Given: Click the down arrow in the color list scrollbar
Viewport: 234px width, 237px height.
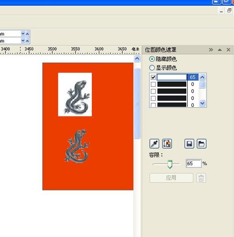Looking at the screenshot, I should tap(202, 103).
